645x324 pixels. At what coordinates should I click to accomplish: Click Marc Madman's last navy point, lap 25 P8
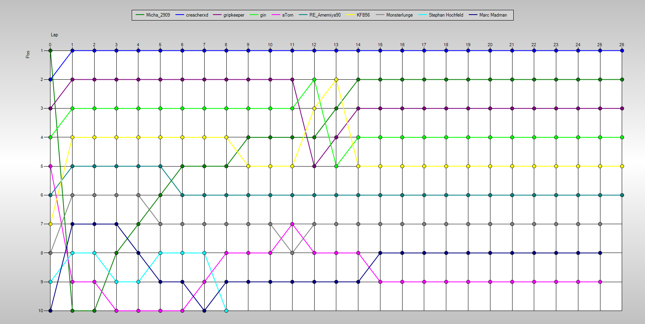pos(600,253)
